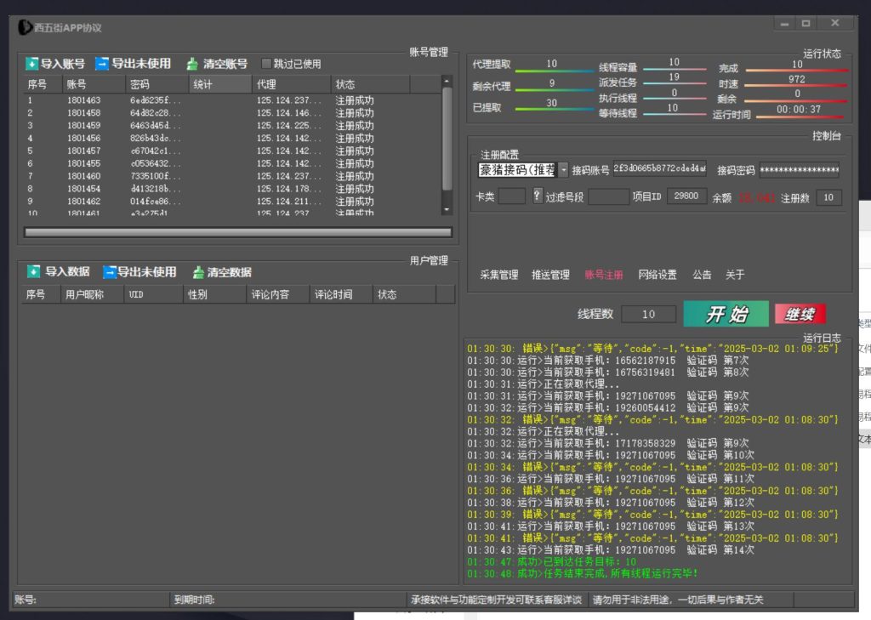This screenshot has width=871, height=620.
Task: Open the 网络设置 tab
Action: [658, 275]
